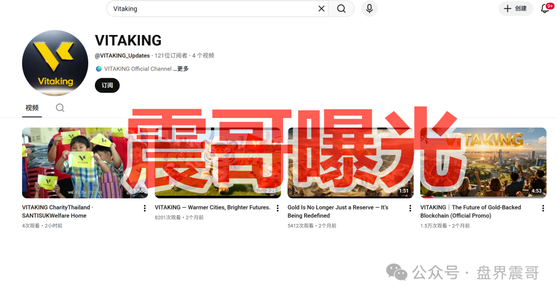Click the '4 个视频' video count
This screenshot has width=557, height=295.
click(203, 56)
